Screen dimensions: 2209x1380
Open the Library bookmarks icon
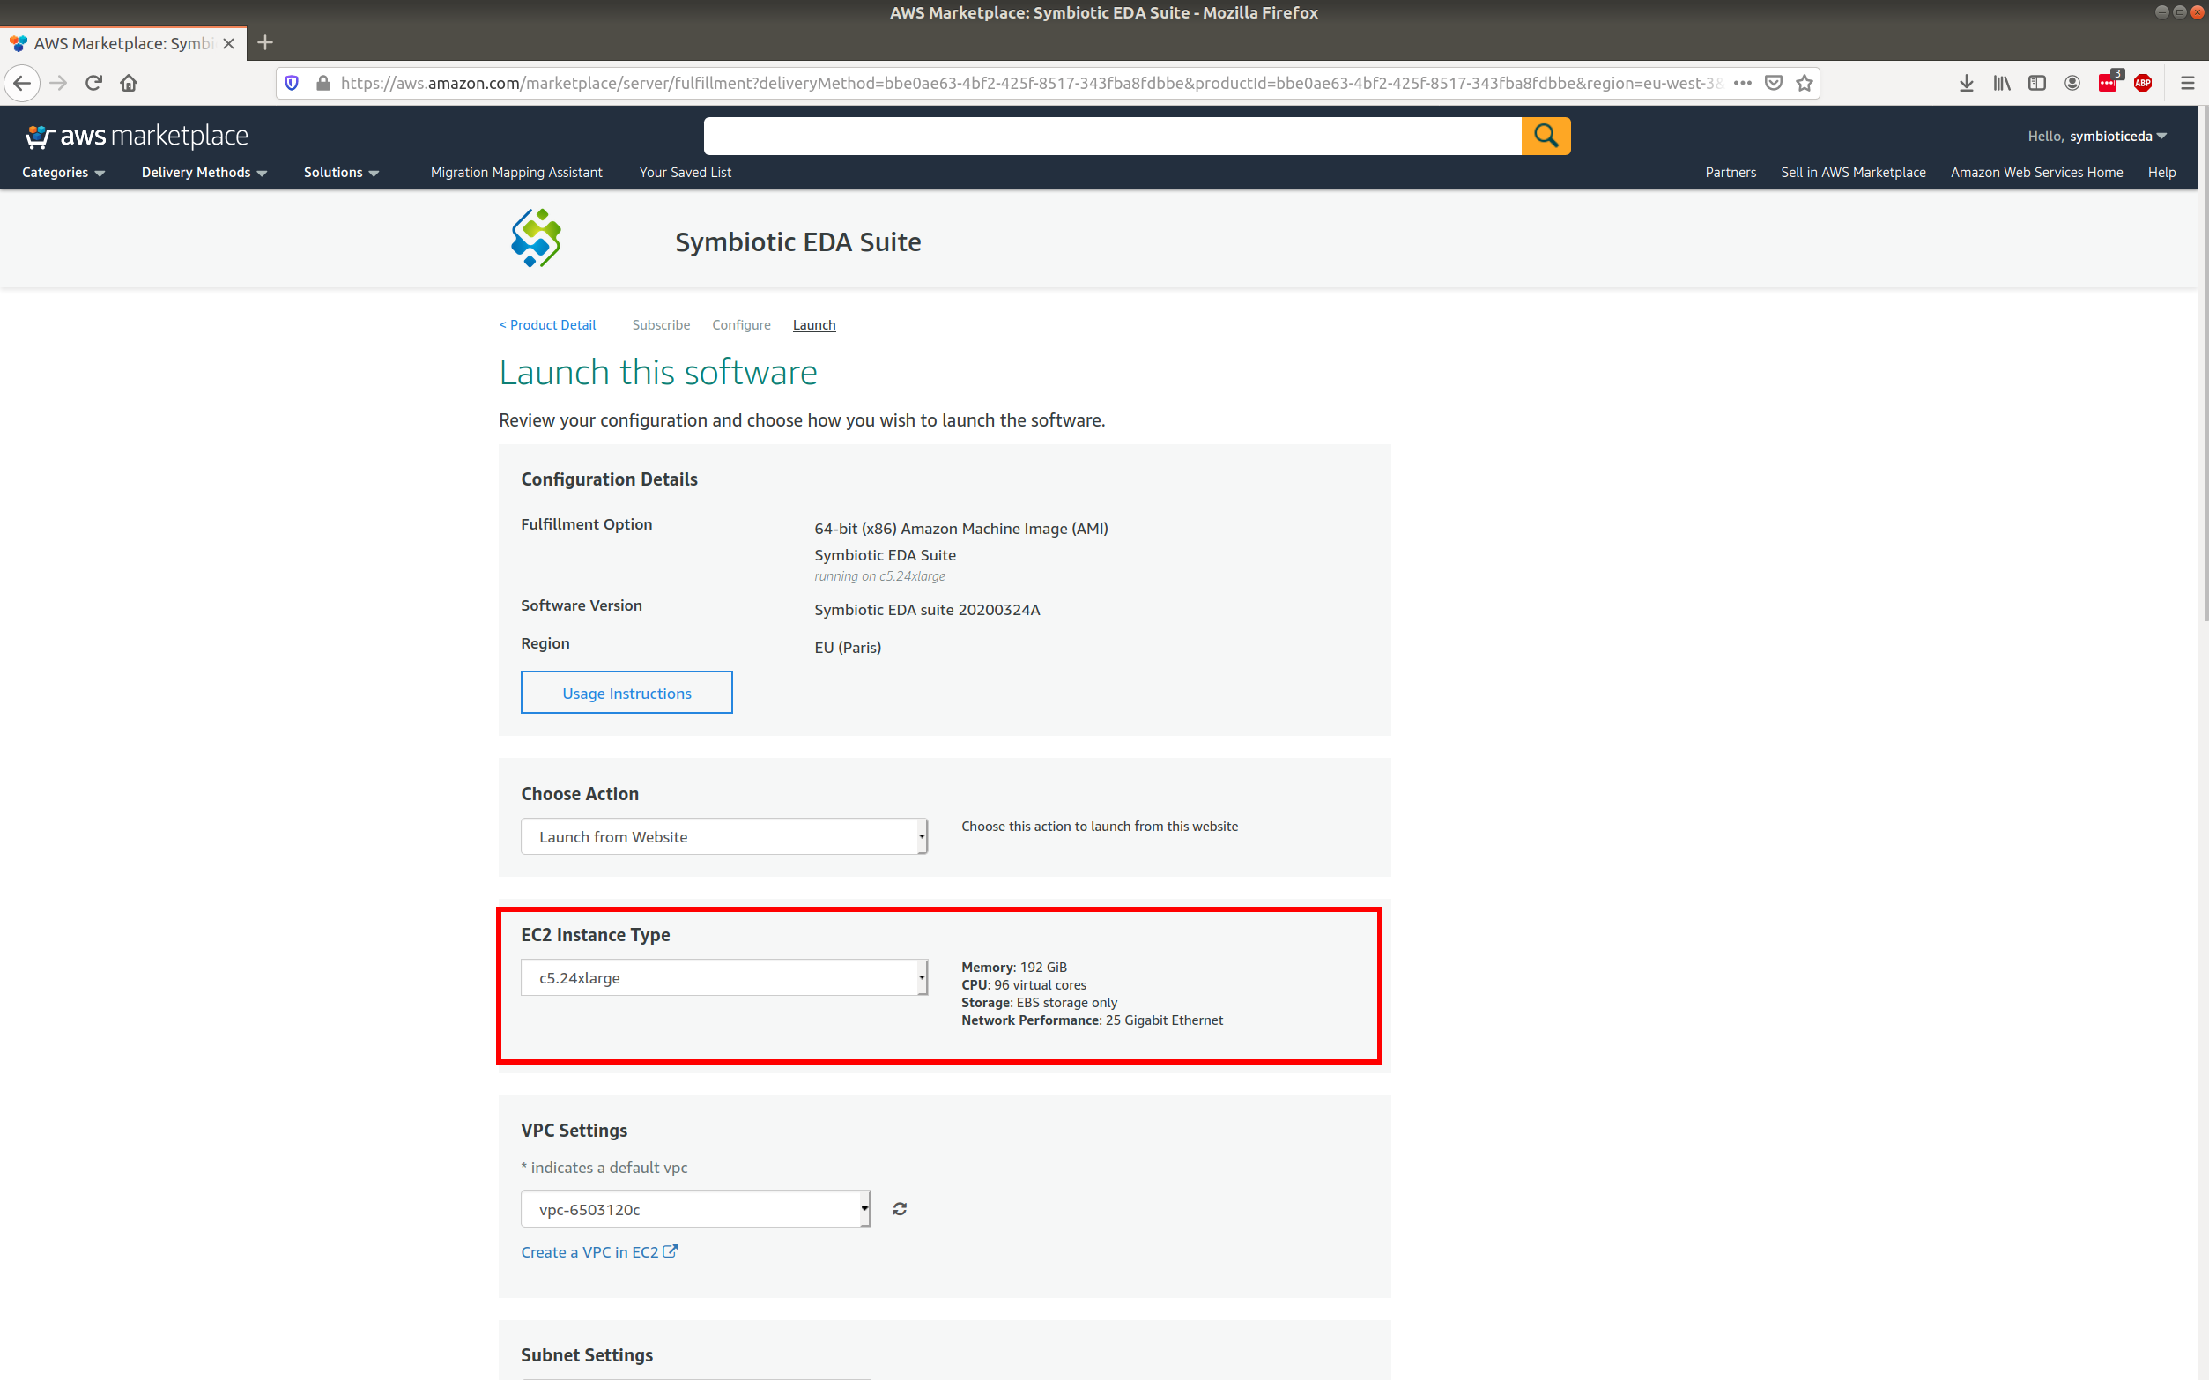coord(2002,83)
